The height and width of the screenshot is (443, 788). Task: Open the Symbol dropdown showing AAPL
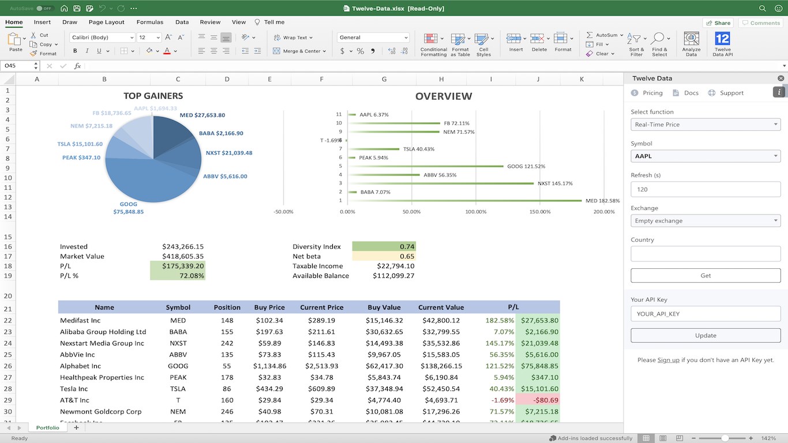tap(706, 156)
